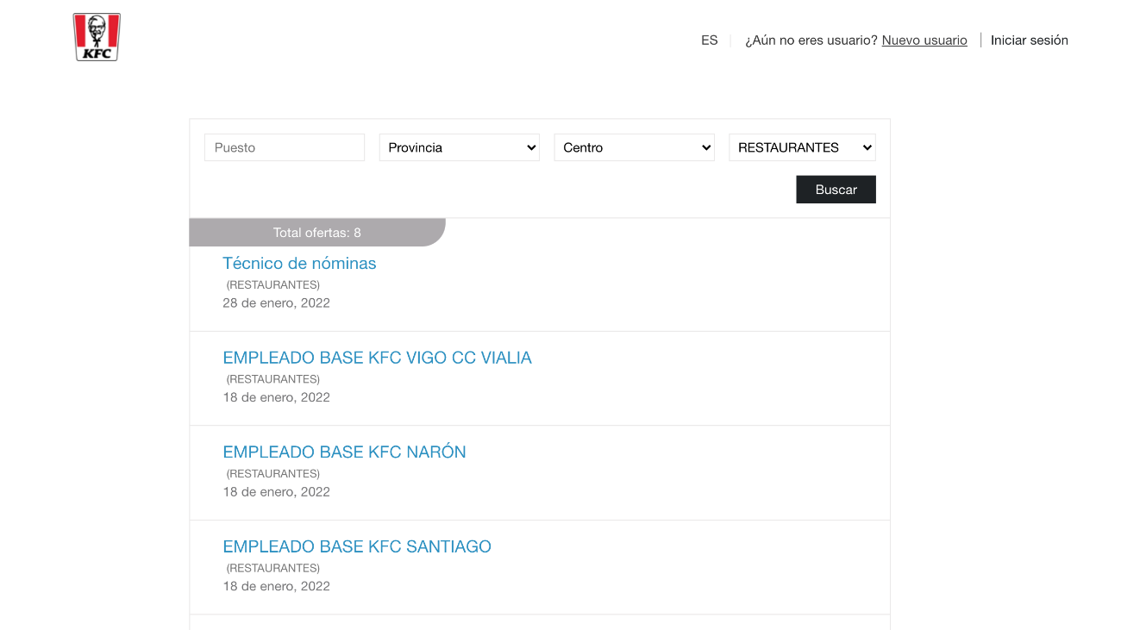This screenshot has width=1121, height=630.
Task: Focus the Puesto search field
Action: 285,147
